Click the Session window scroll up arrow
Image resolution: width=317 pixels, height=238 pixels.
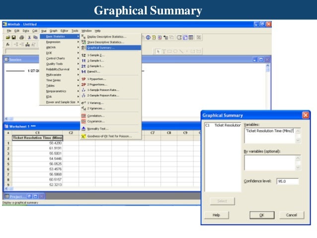pos(268,66)
